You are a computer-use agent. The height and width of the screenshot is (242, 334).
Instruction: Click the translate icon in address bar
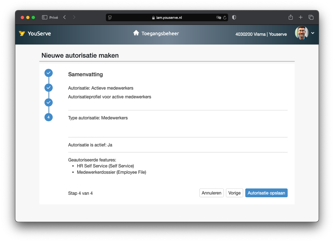219,17
